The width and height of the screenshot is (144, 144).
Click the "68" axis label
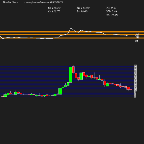[137, 41]
